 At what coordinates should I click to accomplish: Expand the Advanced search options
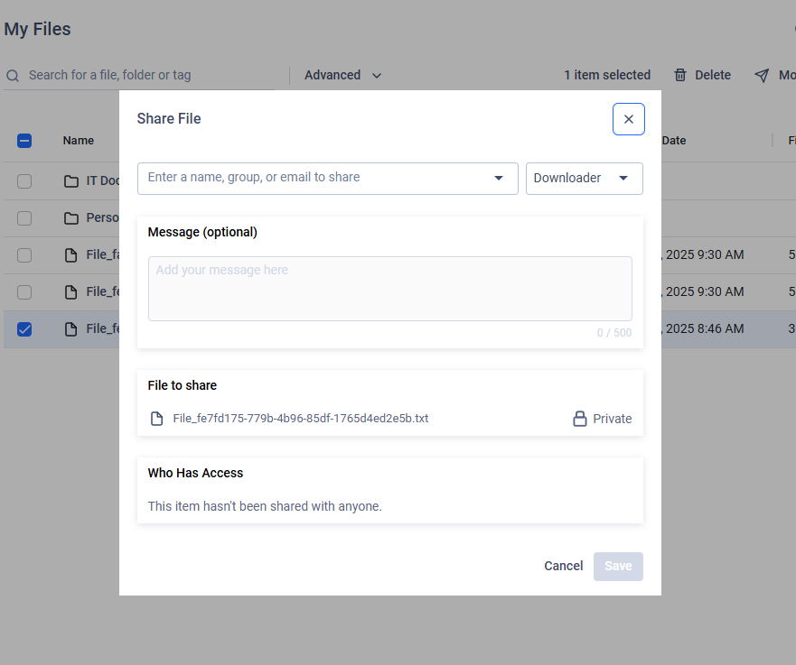click(x=342, y=75)
